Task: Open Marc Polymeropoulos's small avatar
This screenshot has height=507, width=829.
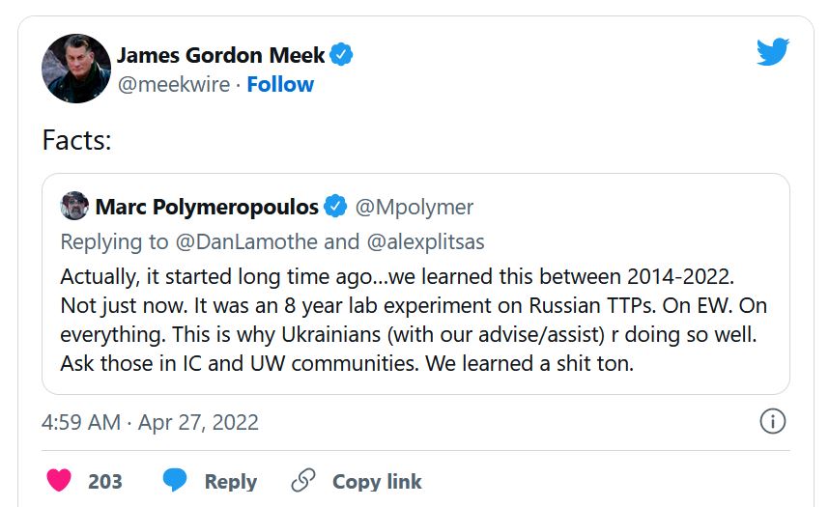Action: pos(74,207)
